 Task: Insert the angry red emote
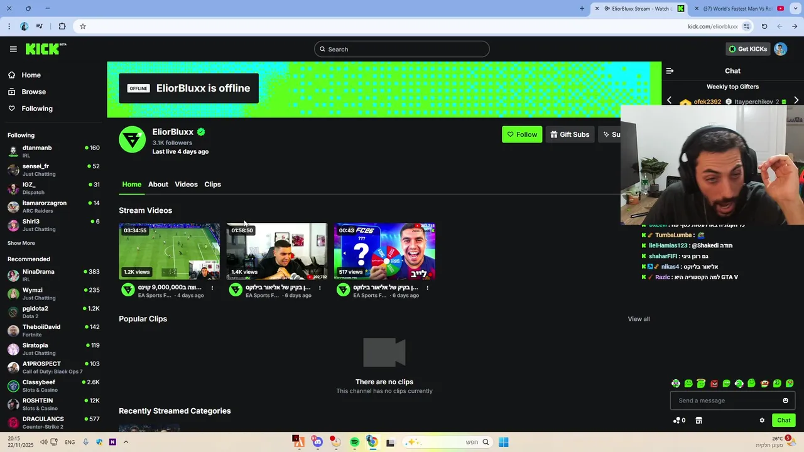[714, 384]
